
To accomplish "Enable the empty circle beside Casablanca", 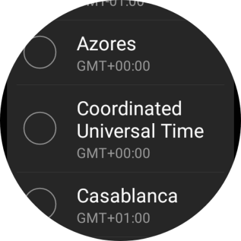I will click(40, 204).
